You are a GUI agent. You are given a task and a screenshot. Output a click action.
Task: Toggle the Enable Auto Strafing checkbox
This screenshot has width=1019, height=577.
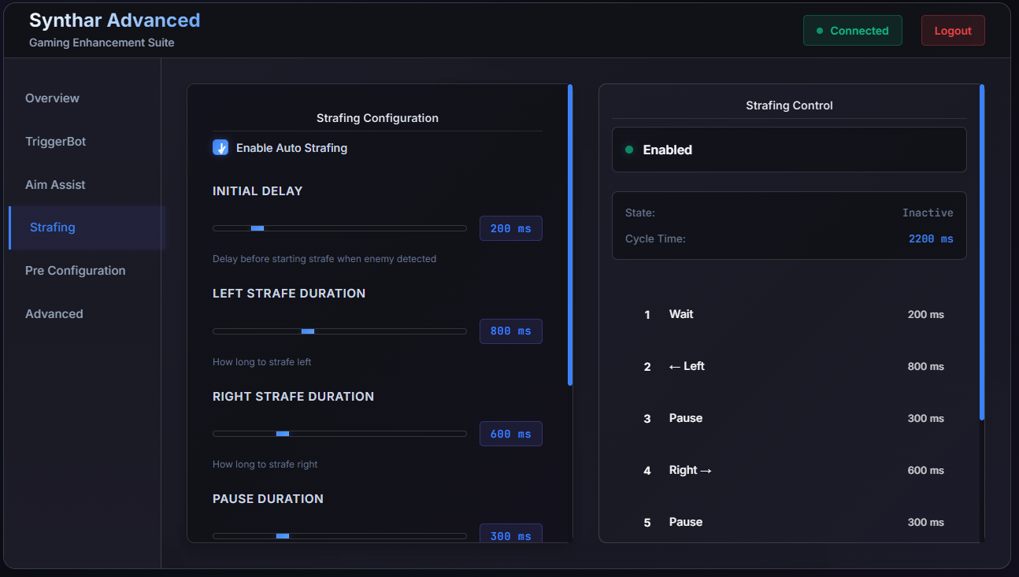[220, 148]
